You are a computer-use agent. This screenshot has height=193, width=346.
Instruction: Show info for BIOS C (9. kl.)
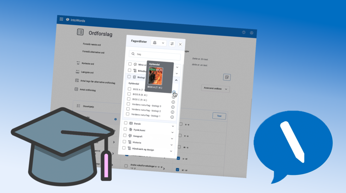pos(173,102)
